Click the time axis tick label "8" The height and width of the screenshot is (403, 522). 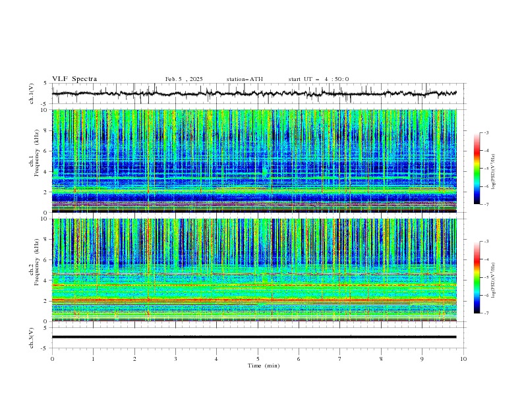click(381, 359)
